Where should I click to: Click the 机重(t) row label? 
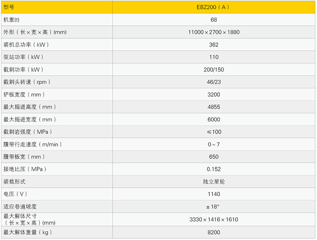coord(12,20)
